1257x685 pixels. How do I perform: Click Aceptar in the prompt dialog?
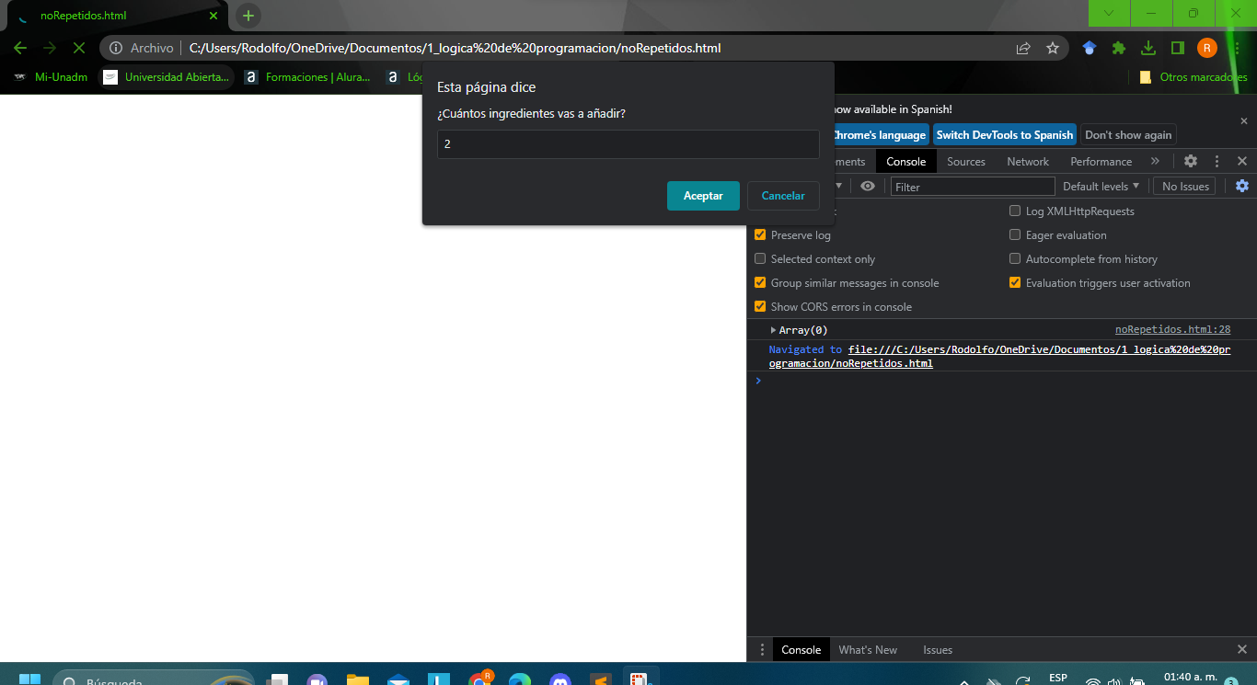coord(703,196)
